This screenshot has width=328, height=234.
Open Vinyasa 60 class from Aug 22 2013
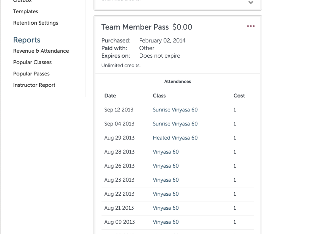(166, 194)
